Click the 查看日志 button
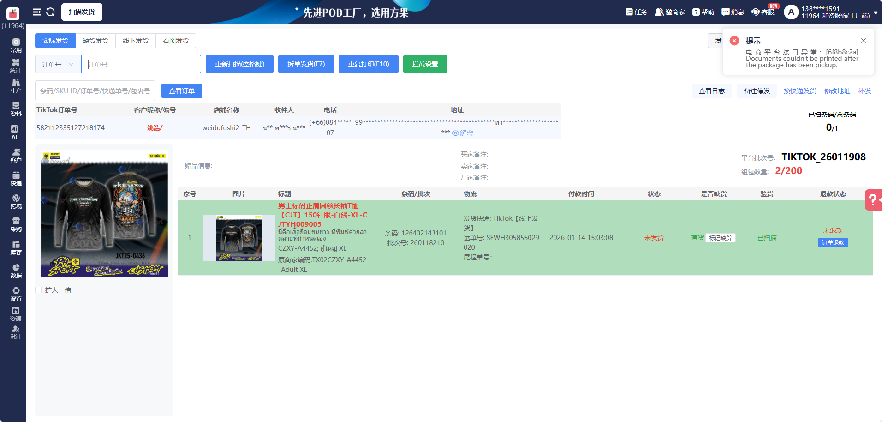 [711, 91]
